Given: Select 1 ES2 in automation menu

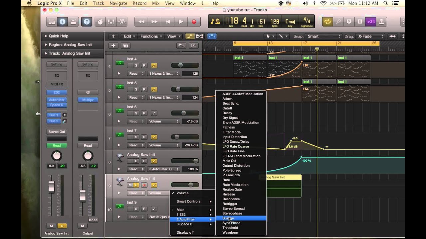Looking at the screenshot, I should pyautogui.click(x=192, y=214).
